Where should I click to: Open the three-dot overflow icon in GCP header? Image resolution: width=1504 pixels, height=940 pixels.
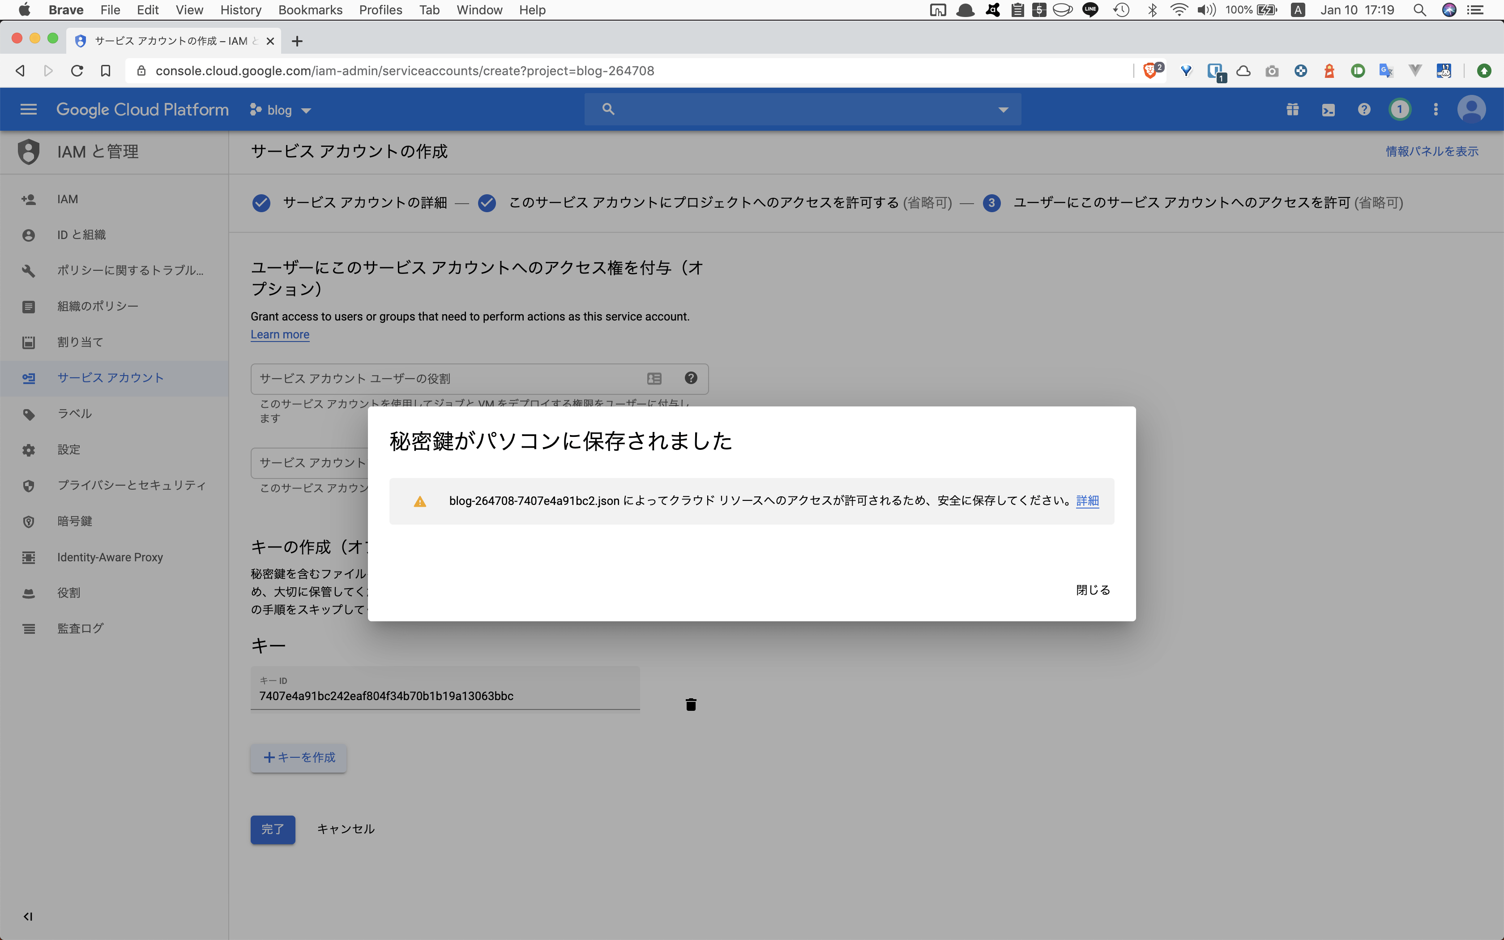[1436, 109]
